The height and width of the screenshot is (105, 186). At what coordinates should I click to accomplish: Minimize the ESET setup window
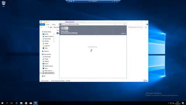(116, 24)
